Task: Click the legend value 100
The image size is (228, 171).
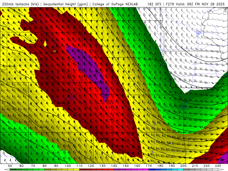Action: pyautogui.click(x=68, y=166)
